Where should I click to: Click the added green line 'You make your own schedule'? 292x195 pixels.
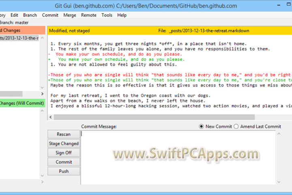116,59
